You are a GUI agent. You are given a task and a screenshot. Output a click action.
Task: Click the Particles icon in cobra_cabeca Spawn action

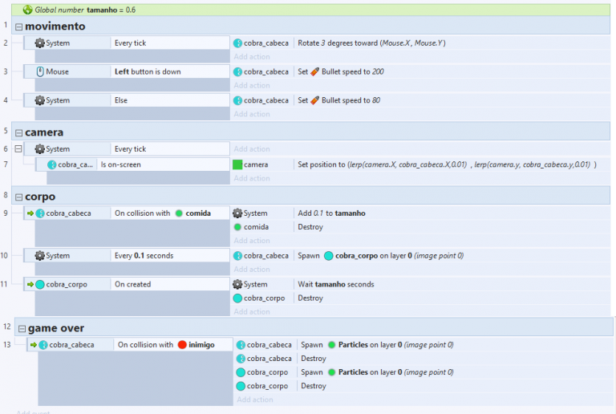[x=331, y=345]
